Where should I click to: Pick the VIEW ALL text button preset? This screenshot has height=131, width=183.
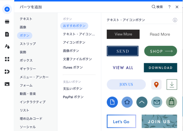[123, 68]
